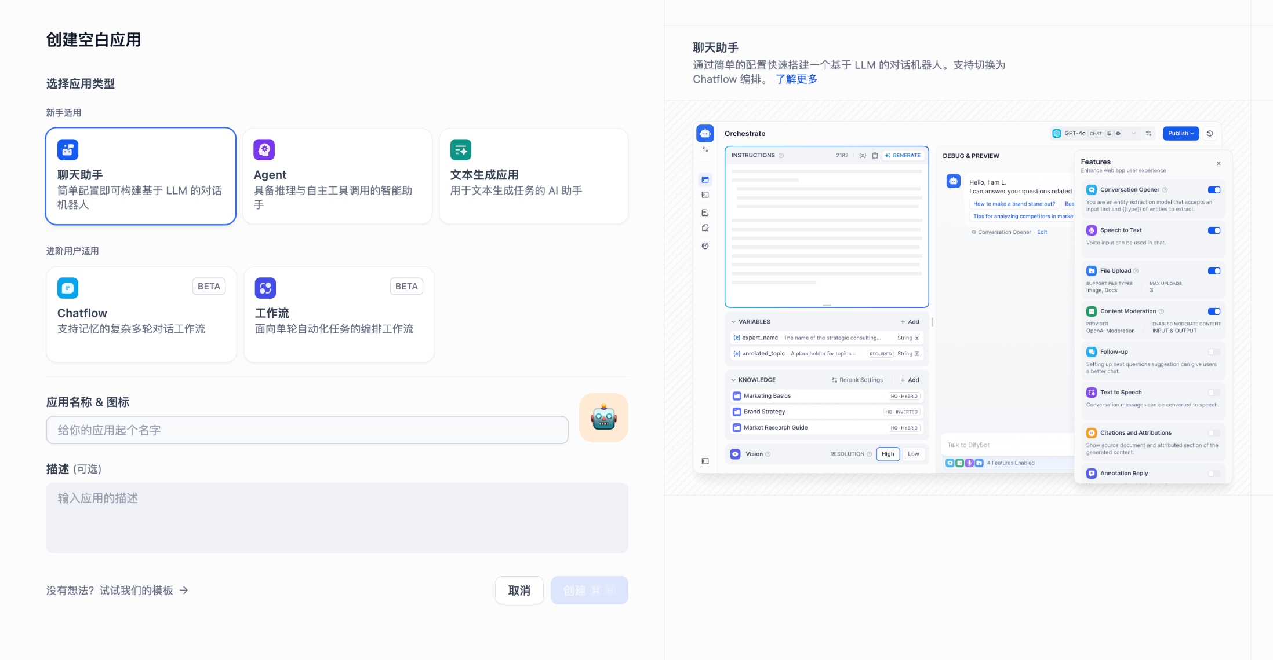Select High vision resolution
This screenshot has width=1273, height=660.
coord(888,454)
